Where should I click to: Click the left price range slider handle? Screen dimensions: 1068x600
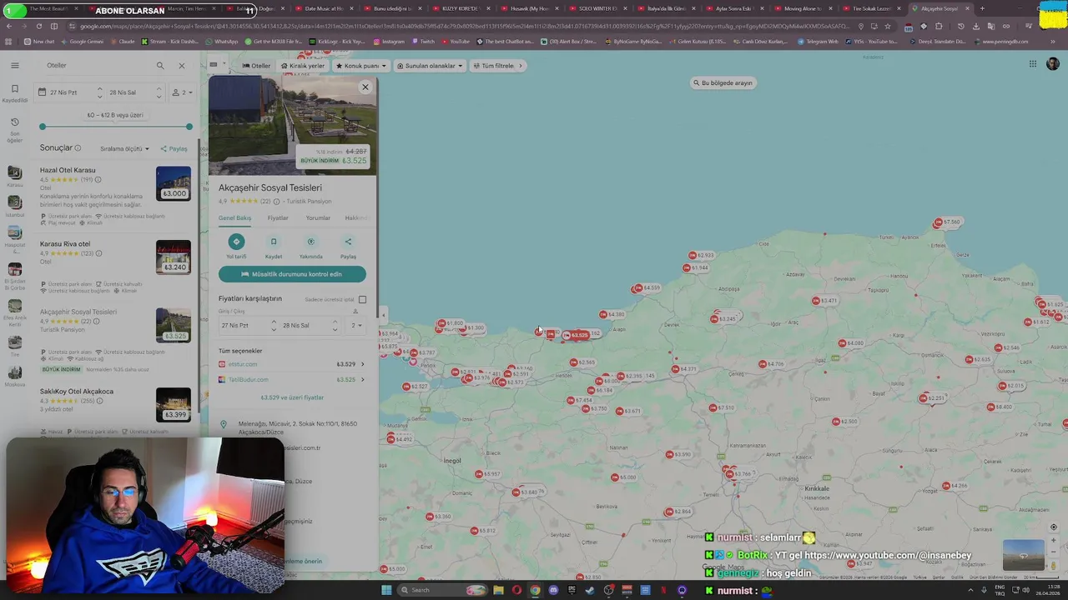[x=43, y=127]
